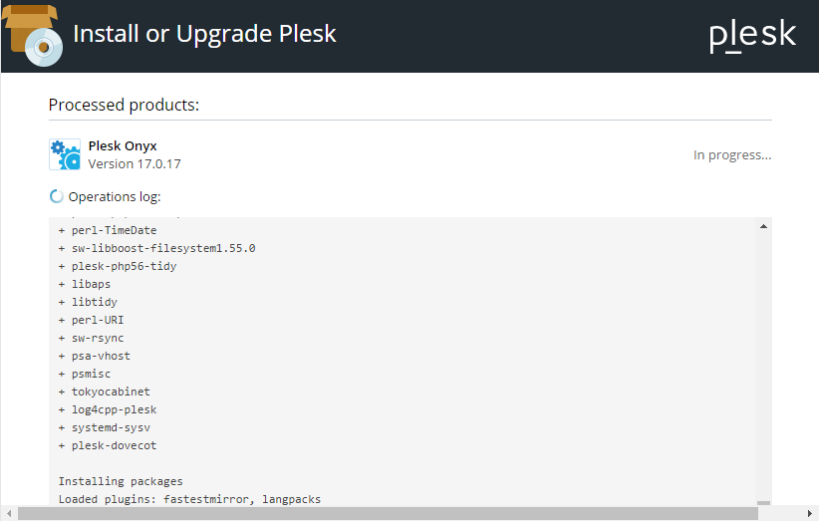The width and height of the screenshot is (819, 521).
Task: Click the horizontal scrollbar's right arrow
Action: click(809, 513)
